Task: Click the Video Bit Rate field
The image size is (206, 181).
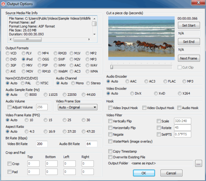Action: (42, 144)
